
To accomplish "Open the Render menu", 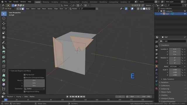I will pos(16,2).
